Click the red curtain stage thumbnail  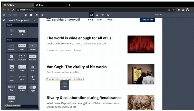pos(141,44)
